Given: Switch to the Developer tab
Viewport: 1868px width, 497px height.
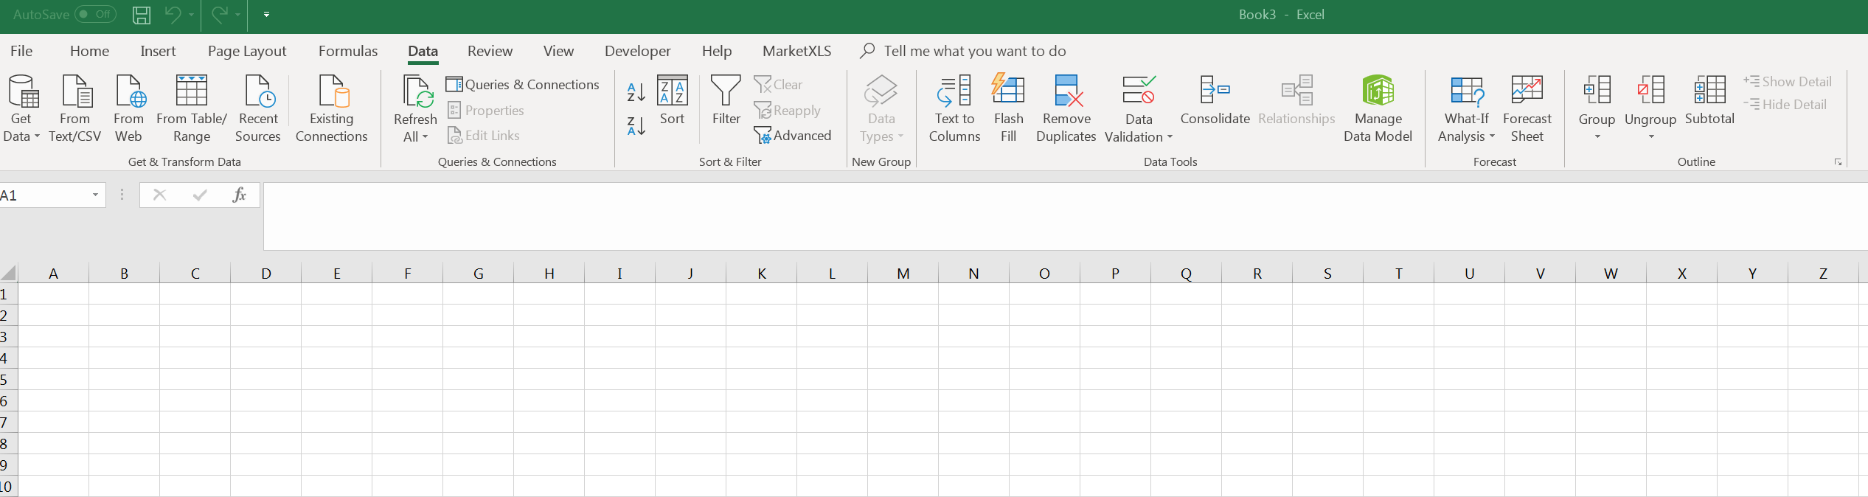Looking at the screenshot, I should point(638,51).
